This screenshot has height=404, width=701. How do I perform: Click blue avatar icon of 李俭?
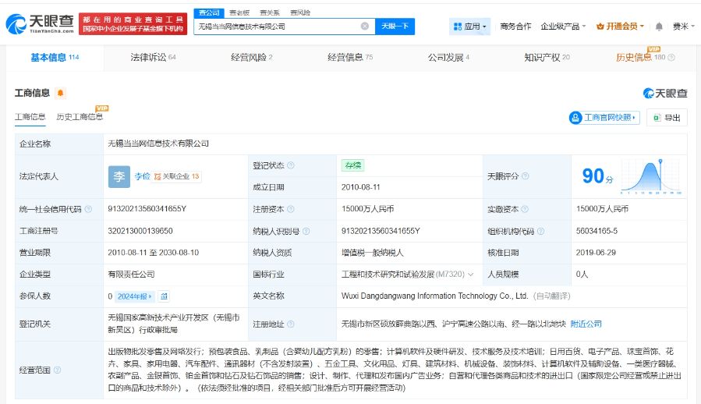119,176
